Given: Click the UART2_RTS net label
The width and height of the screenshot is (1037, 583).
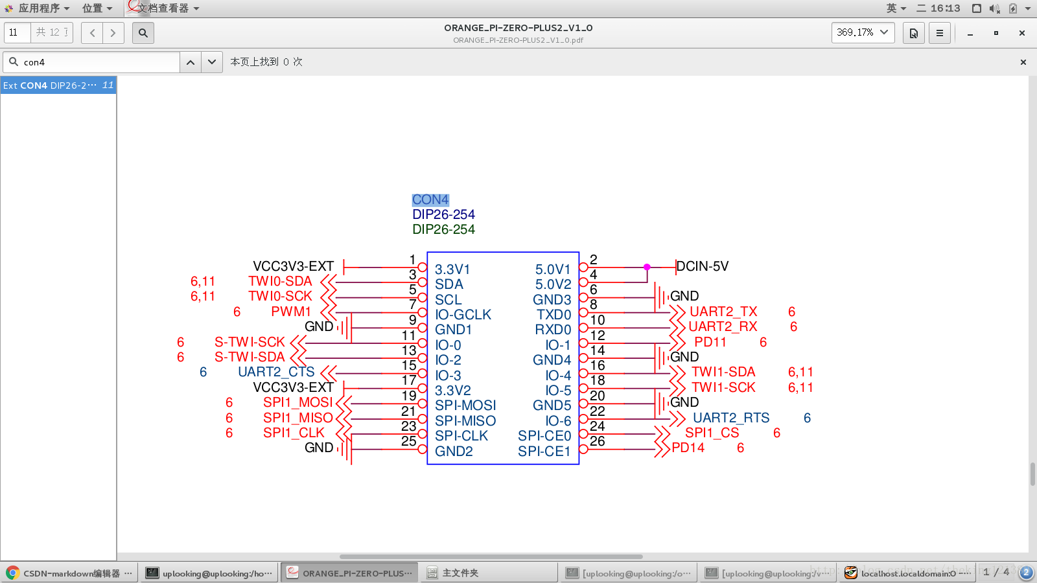Looking at the screenshot, I should tap(731, 418).
